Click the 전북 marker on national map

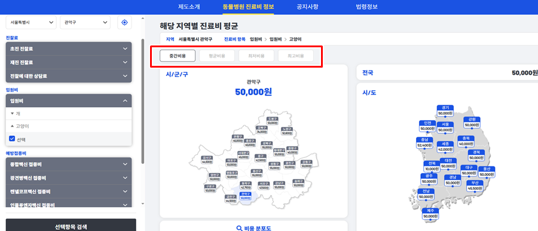[432, 166]
